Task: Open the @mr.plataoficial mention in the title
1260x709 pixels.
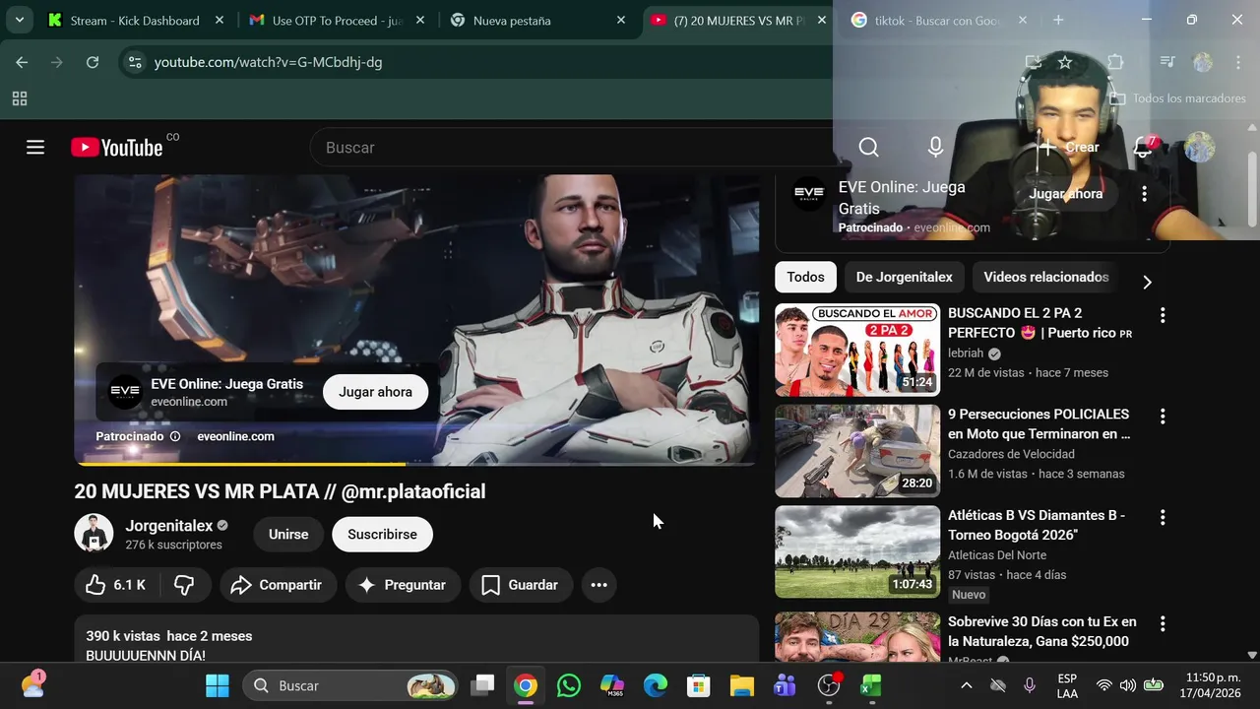Action: coord(413,491)
